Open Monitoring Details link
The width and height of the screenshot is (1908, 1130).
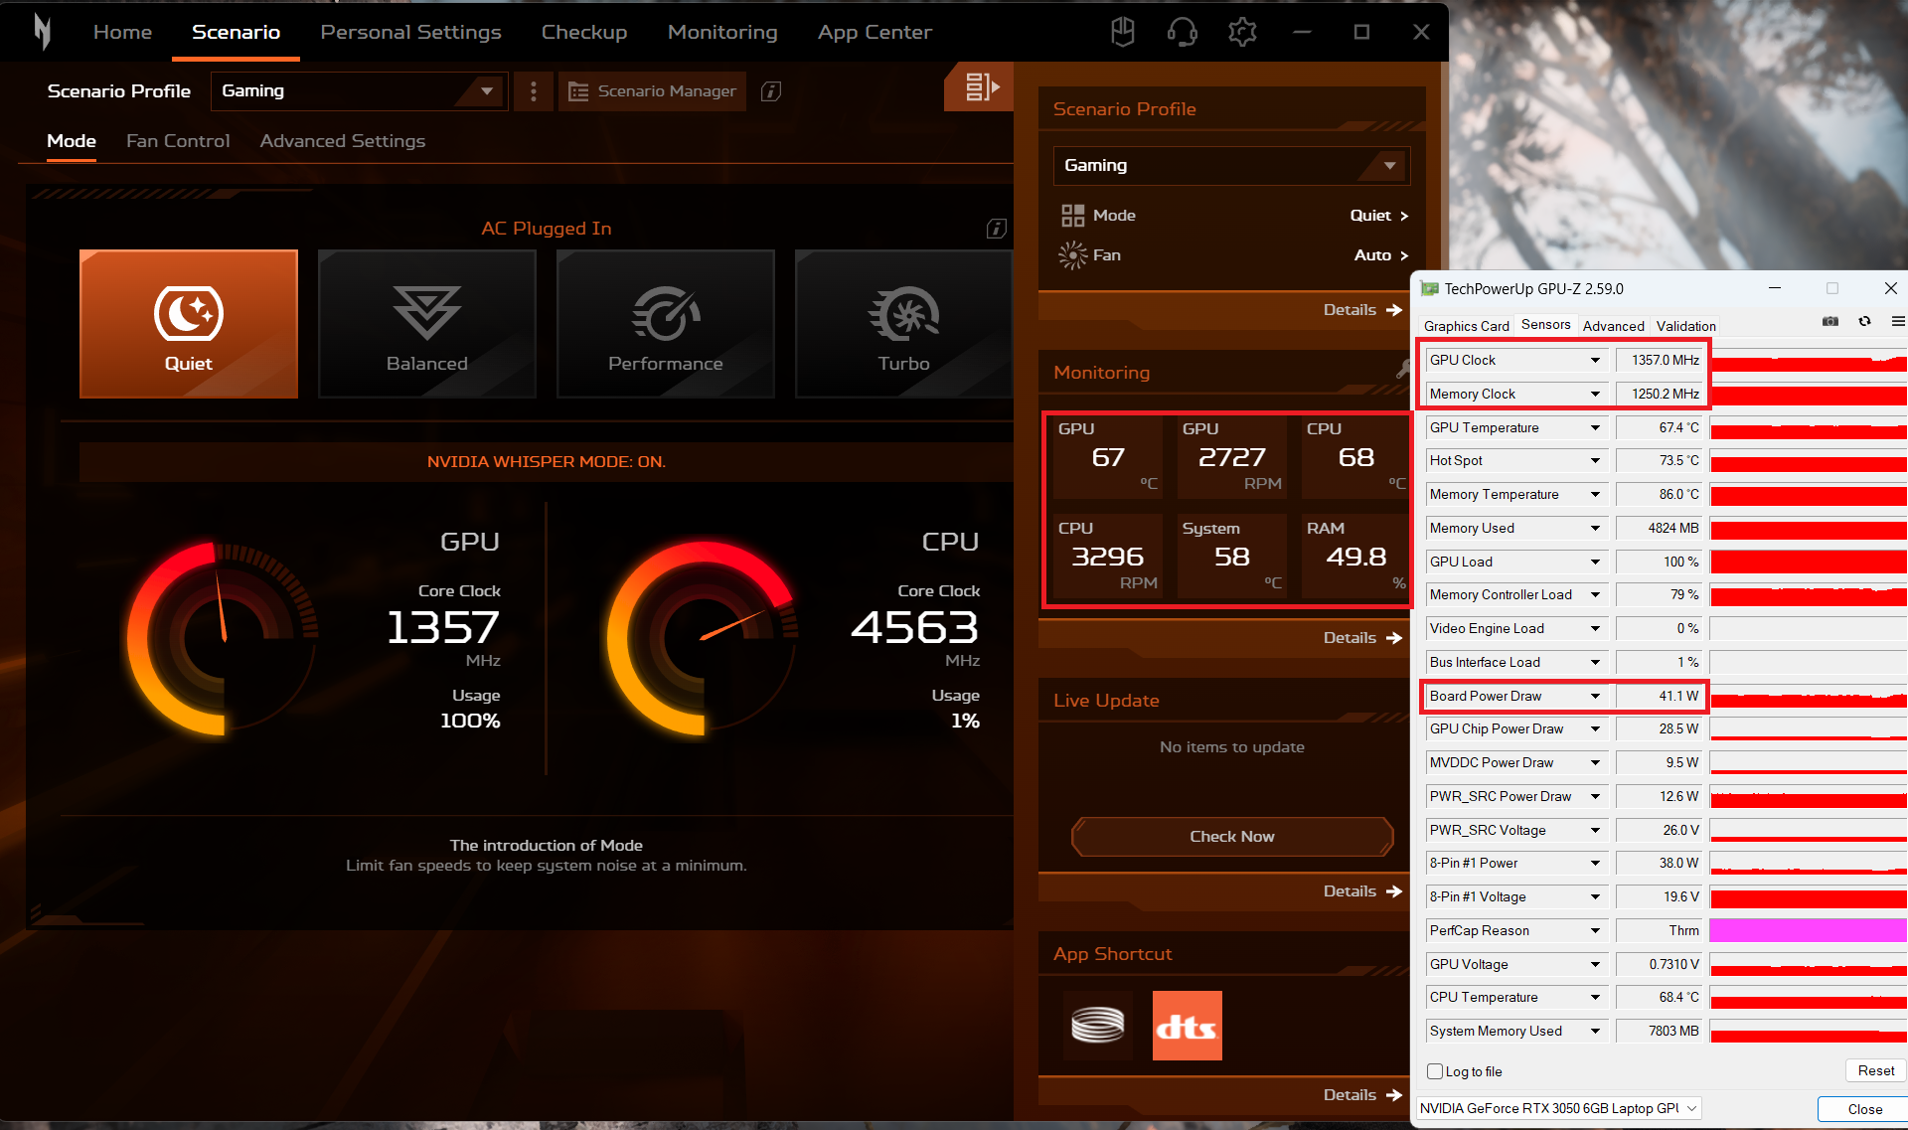1362,638
